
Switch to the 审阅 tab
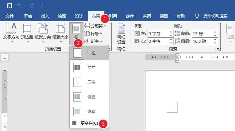tap(147, 16)
